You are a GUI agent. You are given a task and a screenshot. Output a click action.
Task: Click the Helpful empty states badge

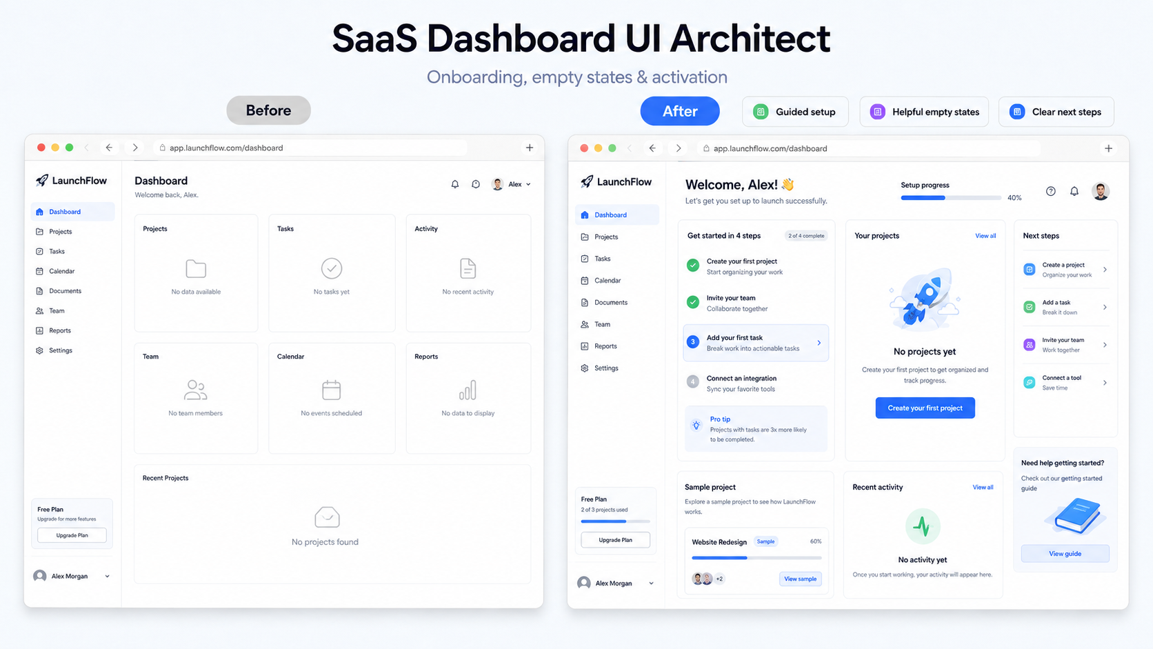(x=925, y=112)
